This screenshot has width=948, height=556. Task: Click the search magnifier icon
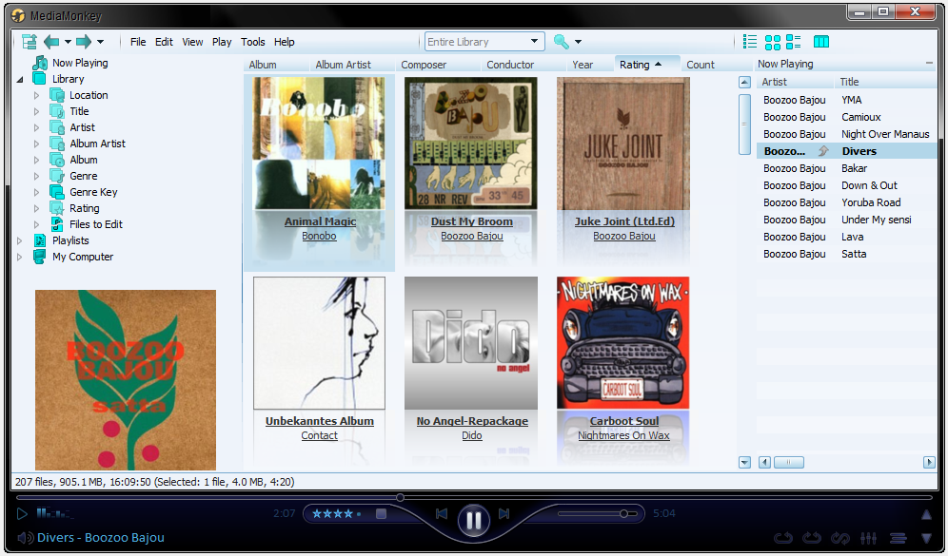pyautogui.click(x=561, y=42)
